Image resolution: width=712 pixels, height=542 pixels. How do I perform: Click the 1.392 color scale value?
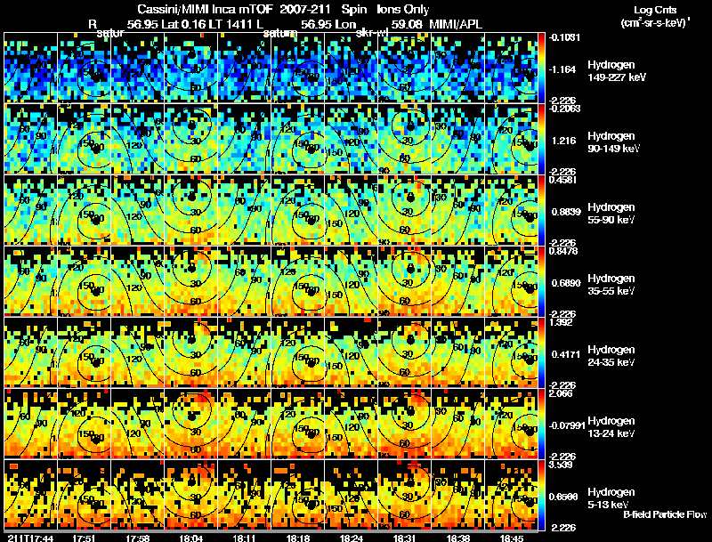pyautogui.click(x=561, y=322)
